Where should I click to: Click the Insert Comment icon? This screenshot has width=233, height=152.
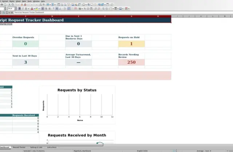(92, 4)
